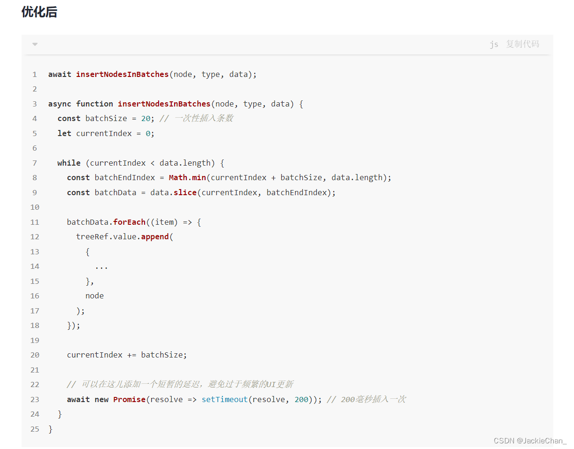This screenshot has height=449, width=574.
Task: Click the async function insertNodesInBatches declaration
Action: [176, 104]
